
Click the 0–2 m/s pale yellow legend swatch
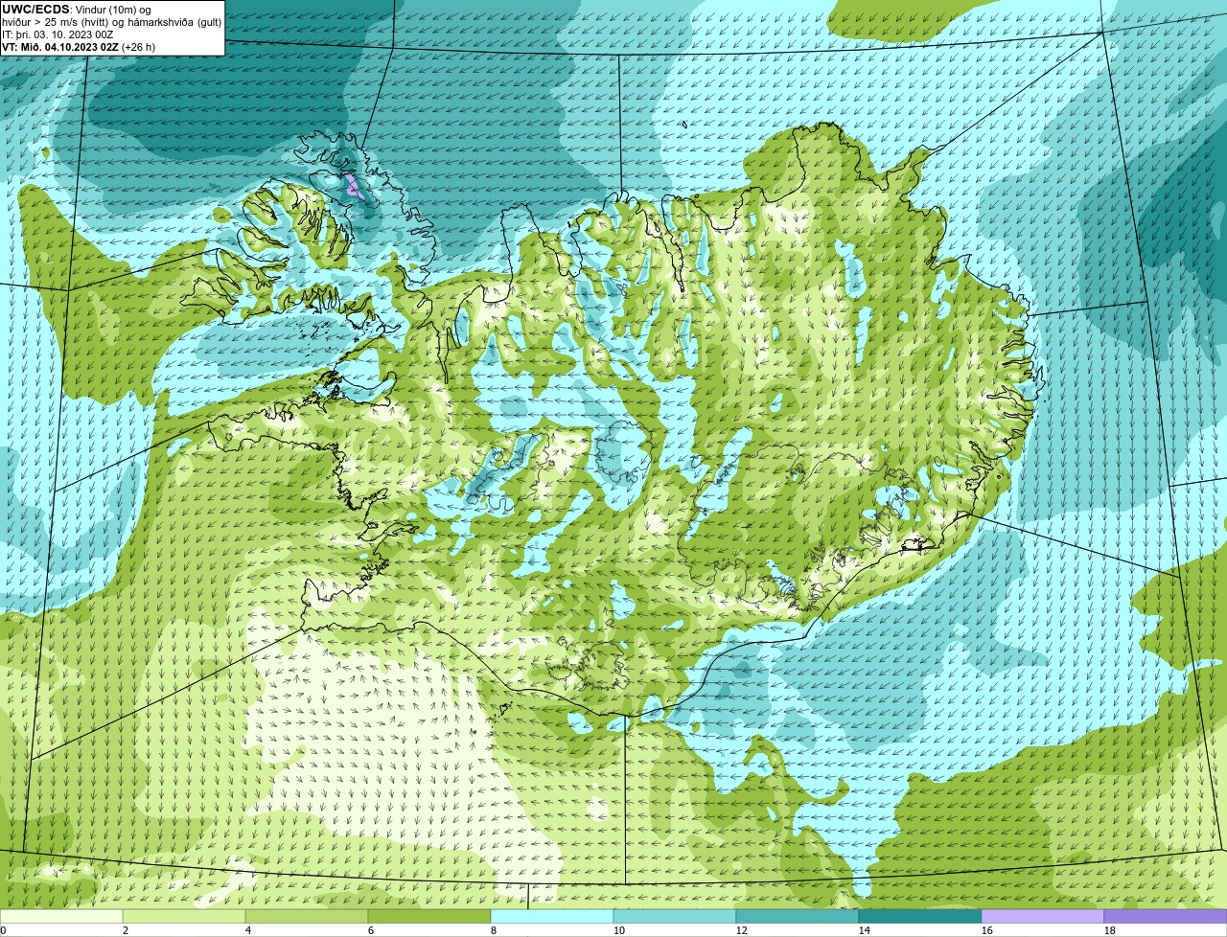[x=62, y=917]
